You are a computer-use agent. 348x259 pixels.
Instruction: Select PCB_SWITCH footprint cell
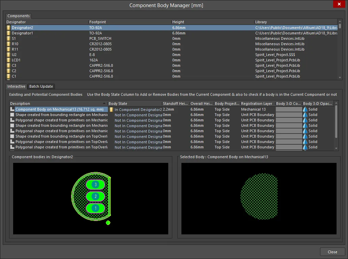coord(100,38)
